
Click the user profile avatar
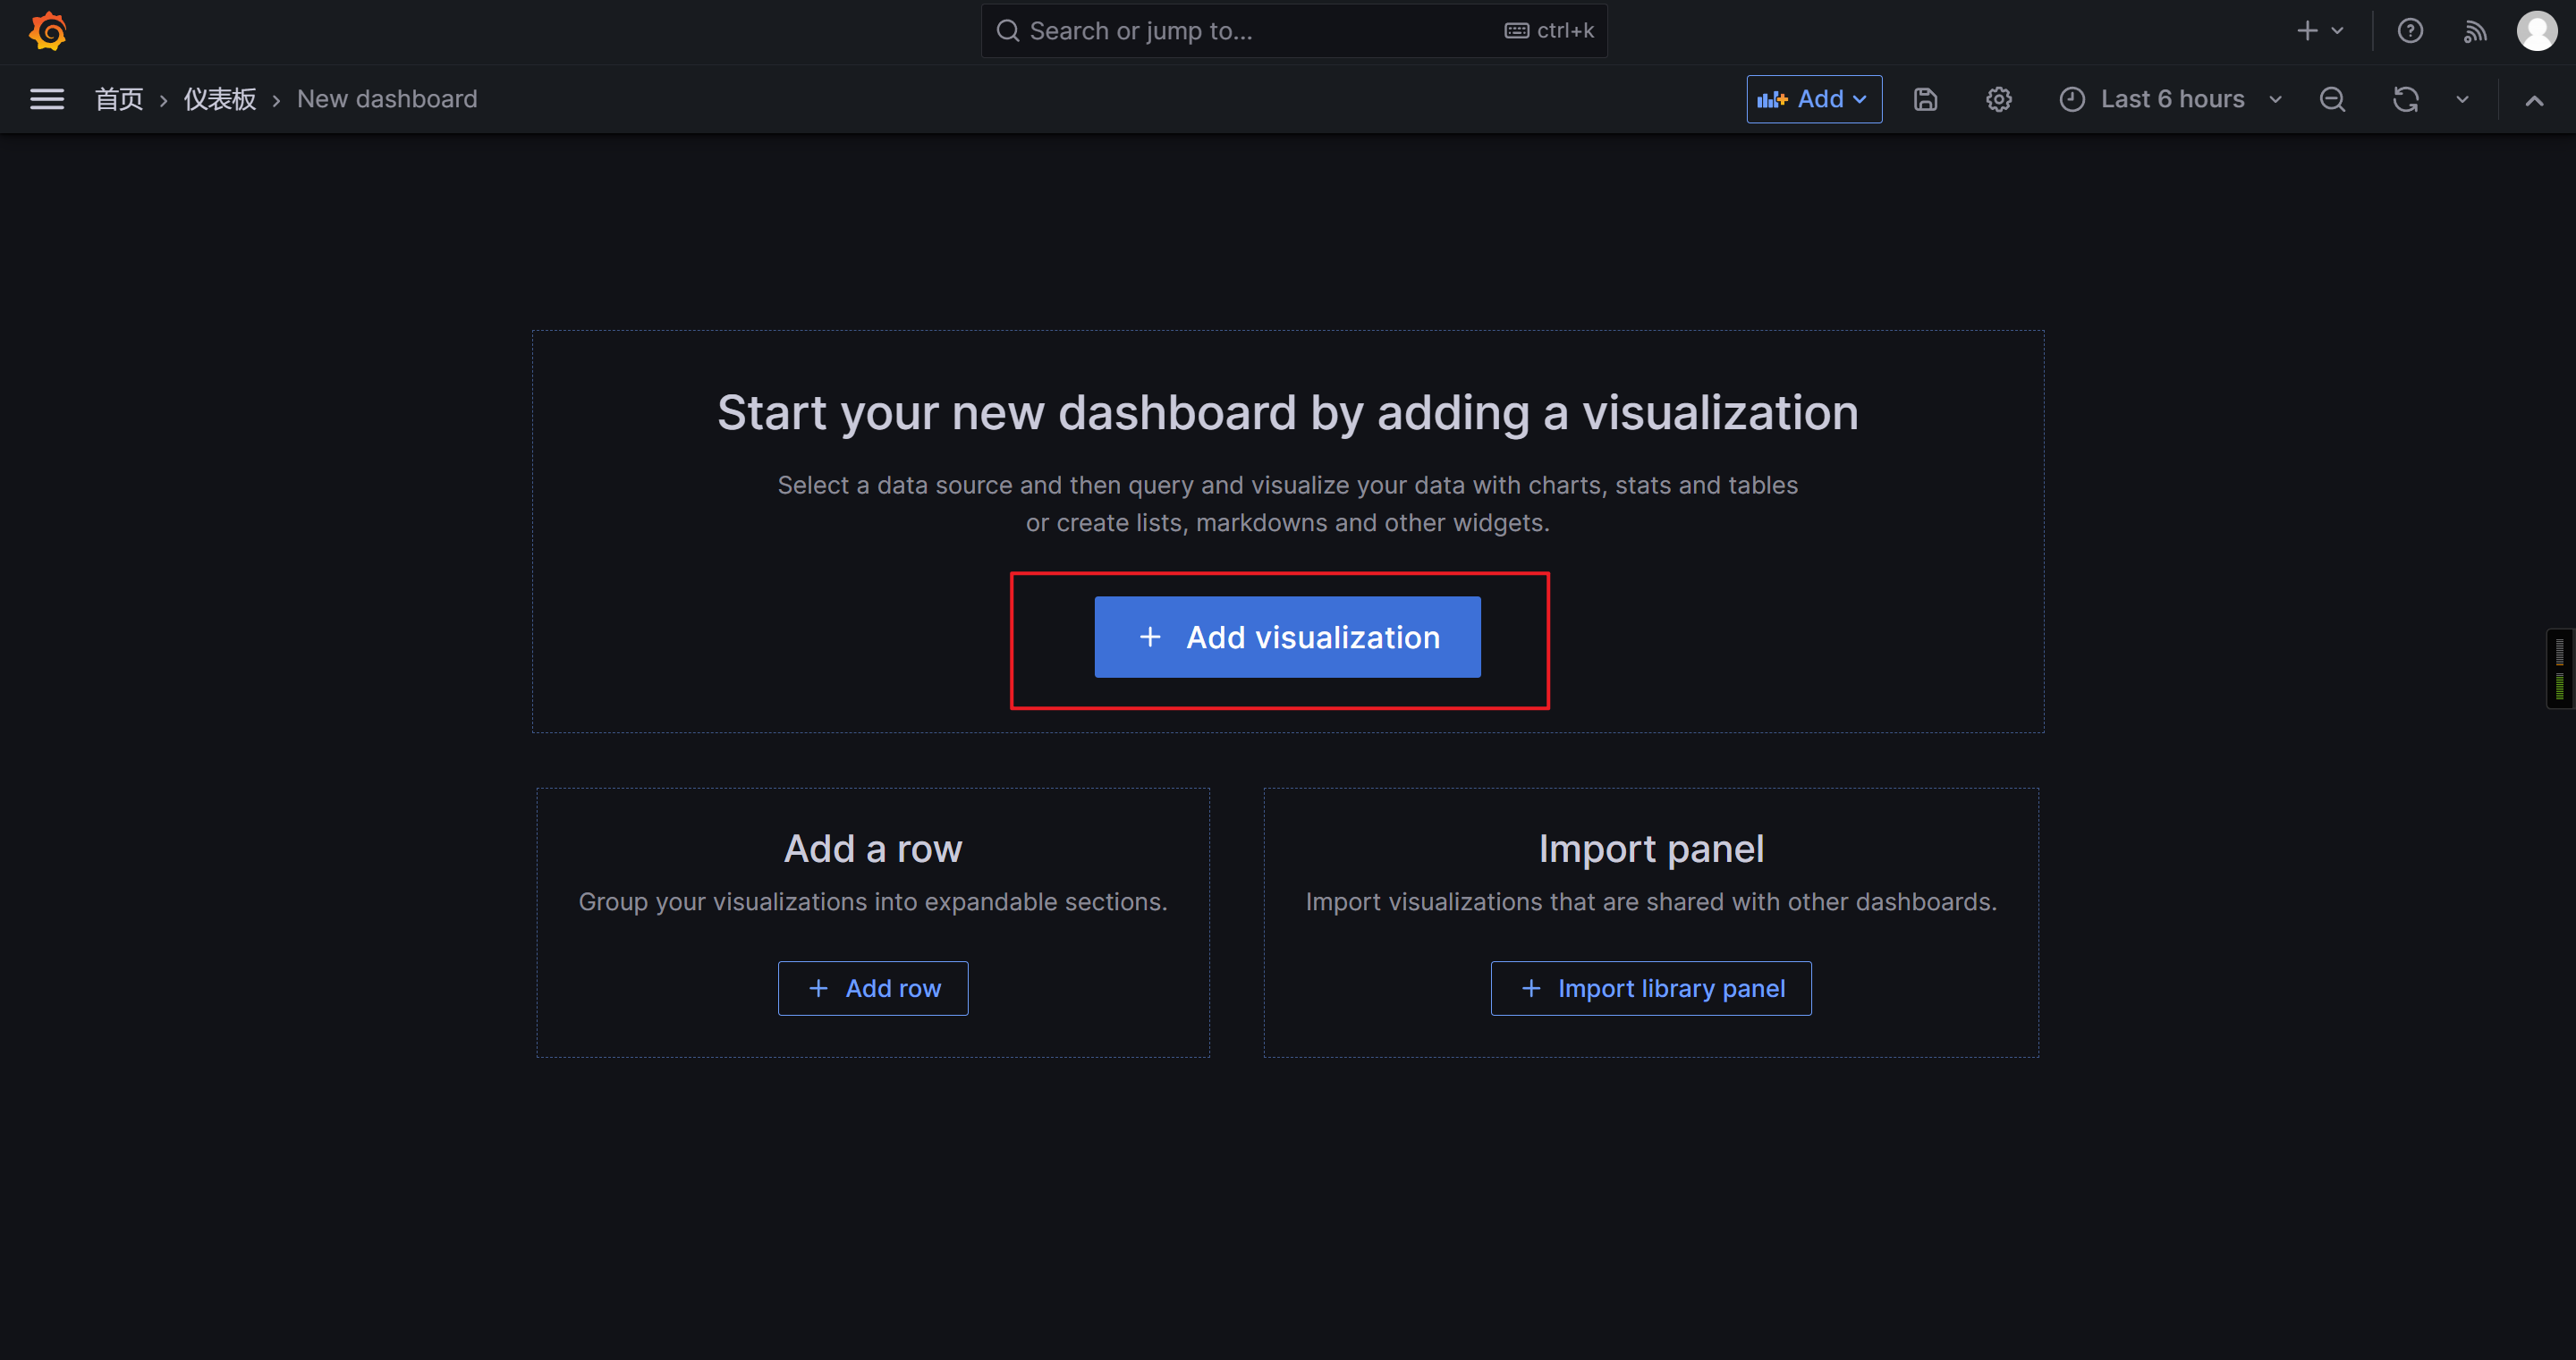(2536, 31)
